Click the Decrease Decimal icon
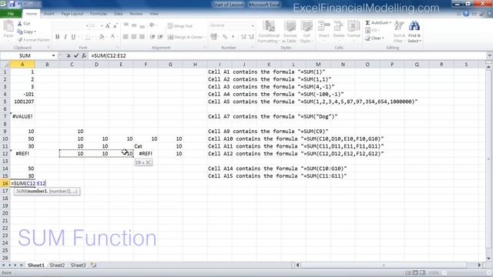 pyautogui.click(x=251, y=37)
